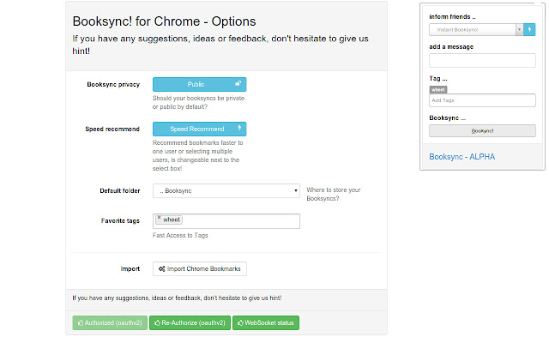Click the 'Default folder' label
Image resolution: width=549 pixels, height=343 pixels.
pyautogui.click(x=120, y=190)
